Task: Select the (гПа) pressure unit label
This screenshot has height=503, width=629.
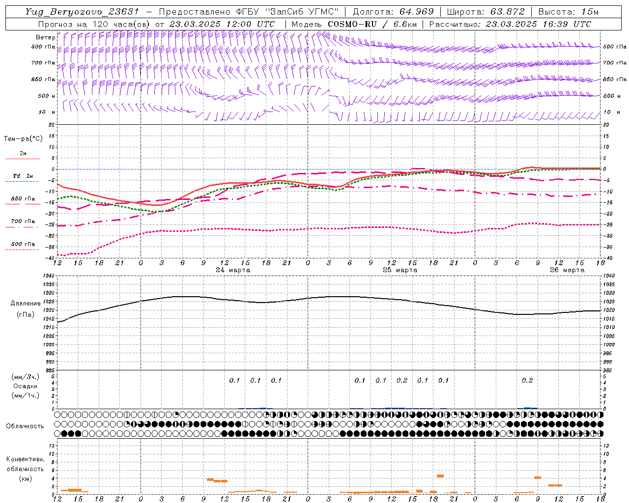Action: pyautogui.click(x=26, y=315)
